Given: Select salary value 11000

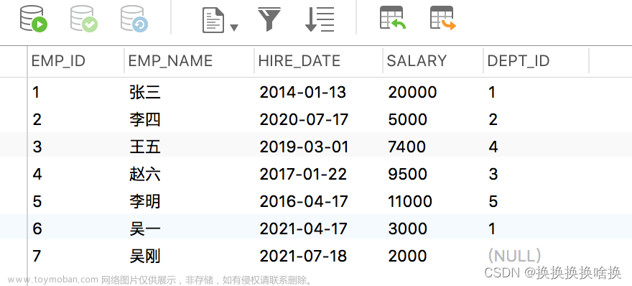Looking at the screenshot, I should pyautogui.click(x=410, y=201).
